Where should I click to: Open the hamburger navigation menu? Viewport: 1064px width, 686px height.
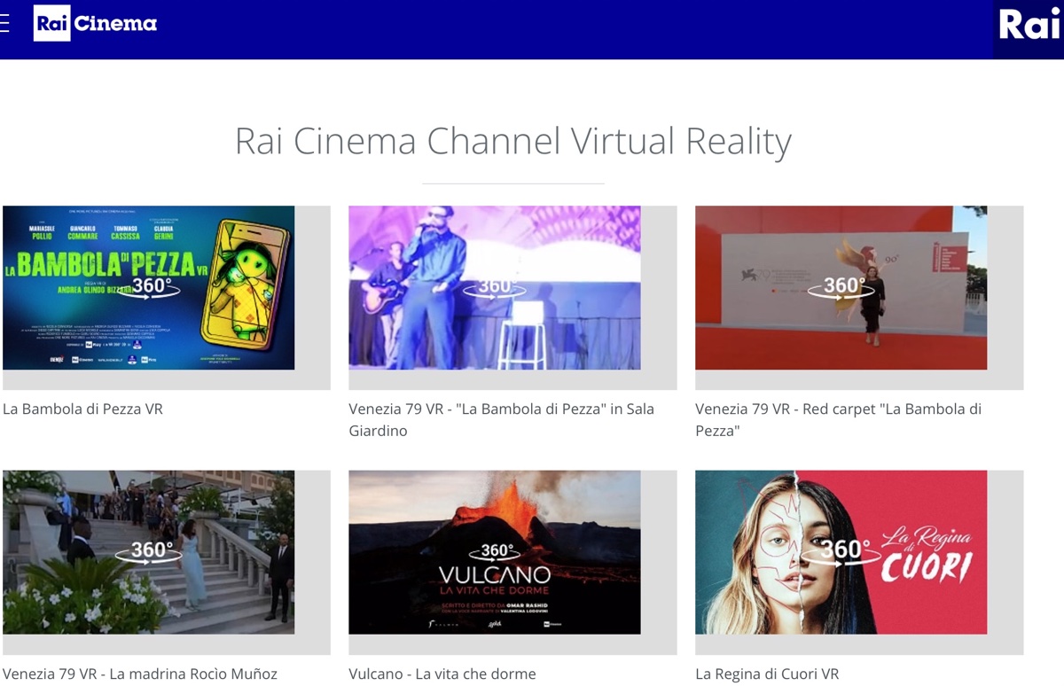click(x=7, y=25)
